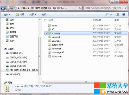Select the file name bootmgr.efi

[58, 52]
